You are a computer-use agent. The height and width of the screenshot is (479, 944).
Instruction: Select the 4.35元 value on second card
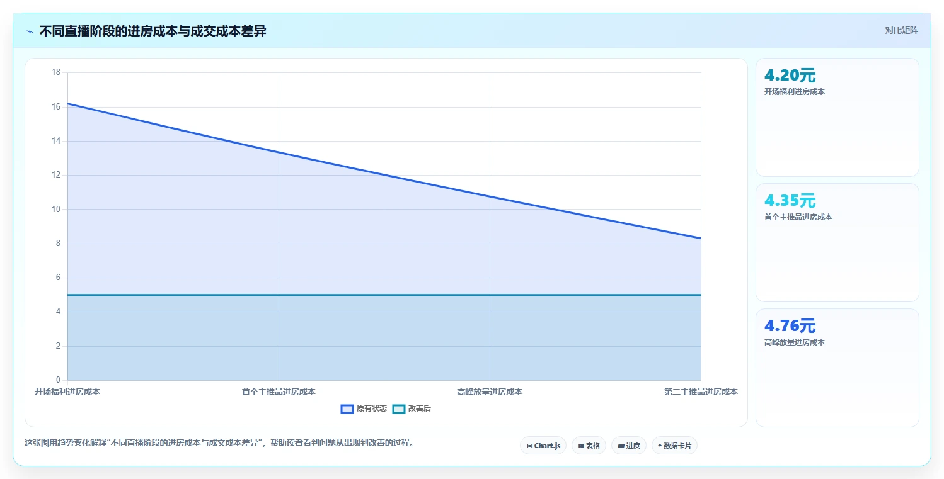790,201
